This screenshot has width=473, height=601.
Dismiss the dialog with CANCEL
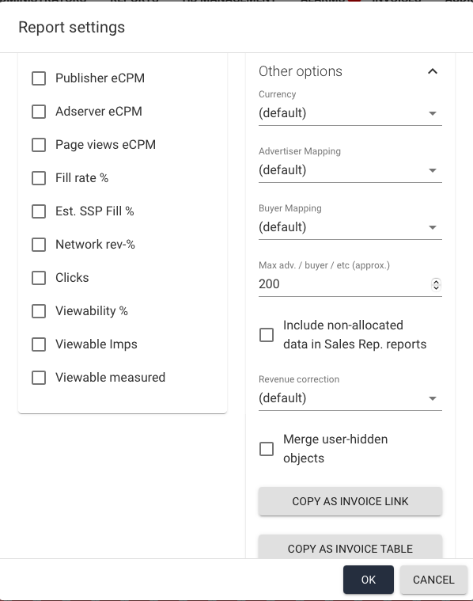click(433, 580)
